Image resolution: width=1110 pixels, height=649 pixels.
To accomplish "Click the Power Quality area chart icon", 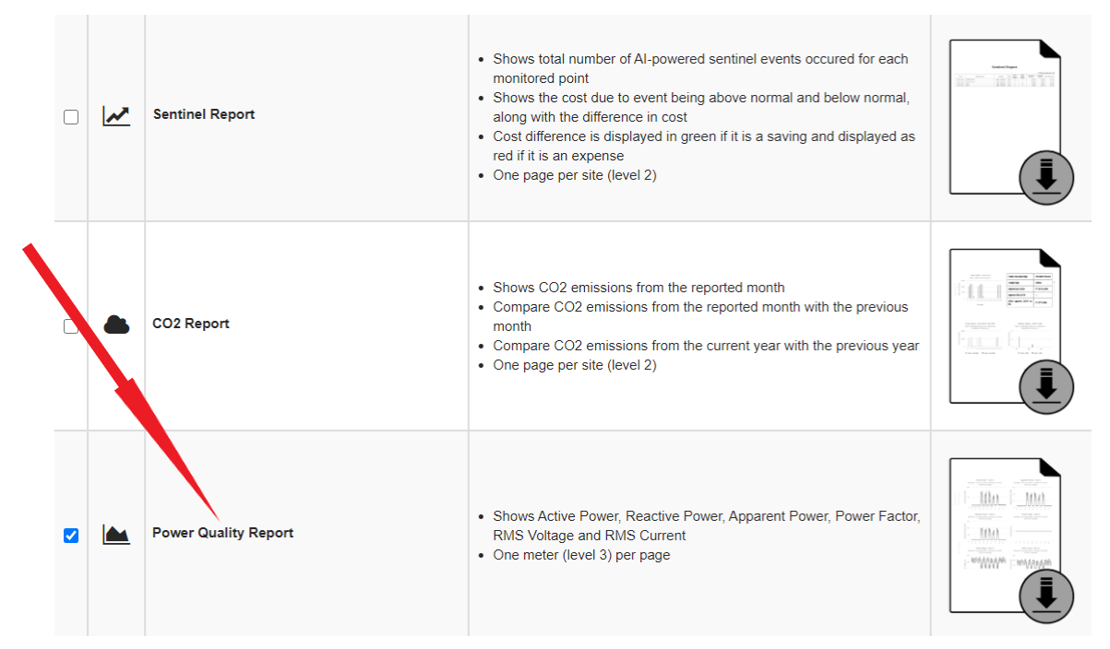I will [x=116, y=534].
